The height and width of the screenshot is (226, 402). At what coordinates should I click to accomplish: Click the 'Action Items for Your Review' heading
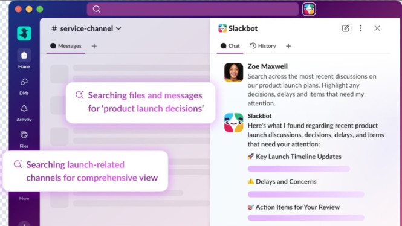pos(297,207)
